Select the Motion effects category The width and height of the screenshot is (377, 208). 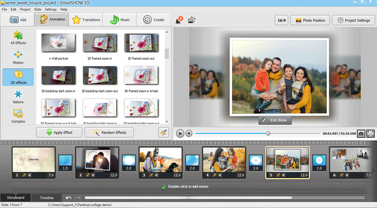click(x=18, y=57)
